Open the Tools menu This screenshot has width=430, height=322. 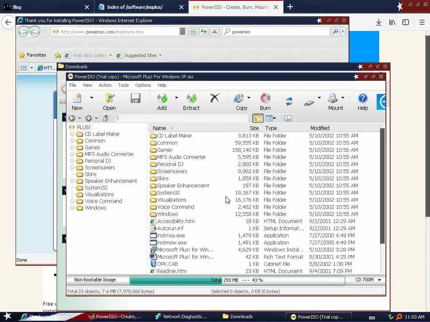(123, 85)
